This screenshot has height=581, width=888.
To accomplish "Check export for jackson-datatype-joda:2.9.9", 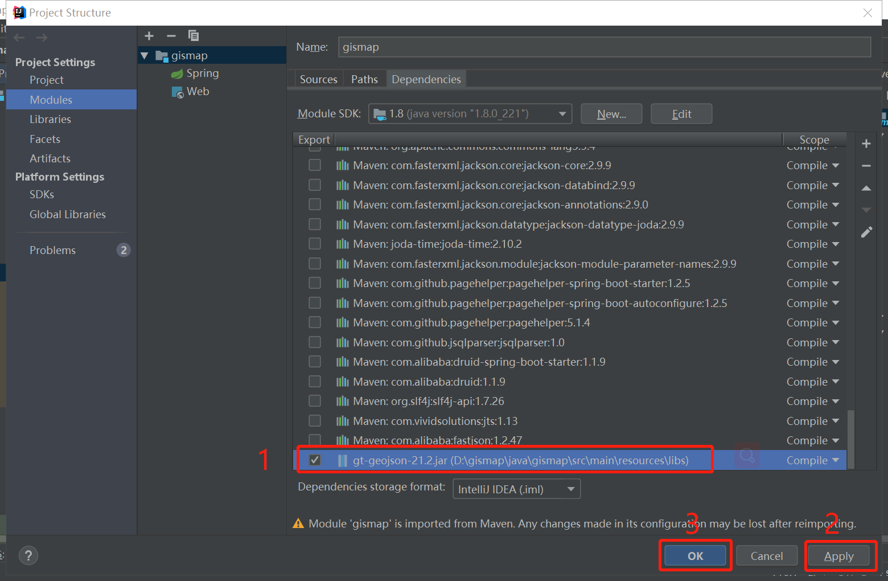I will tap(314, 224).
